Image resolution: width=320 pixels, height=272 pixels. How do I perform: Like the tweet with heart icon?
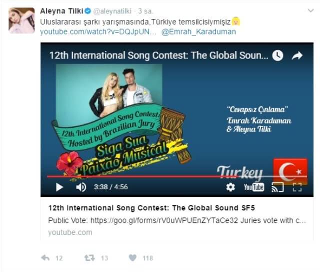(132, 257)
